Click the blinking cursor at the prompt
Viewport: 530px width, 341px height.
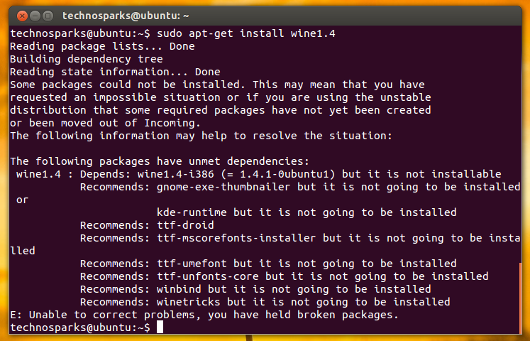[x=160, y=327]
